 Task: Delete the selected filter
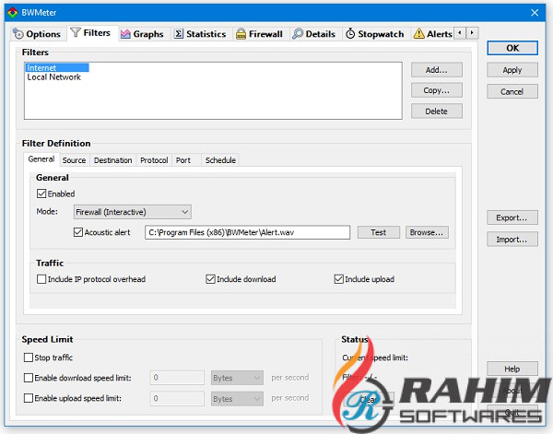coord(437,111)
